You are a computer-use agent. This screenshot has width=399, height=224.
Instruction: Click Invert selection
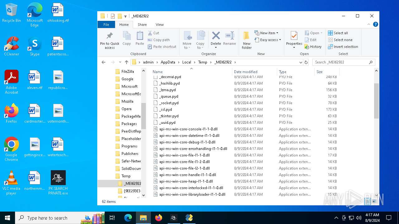(343, 47)
